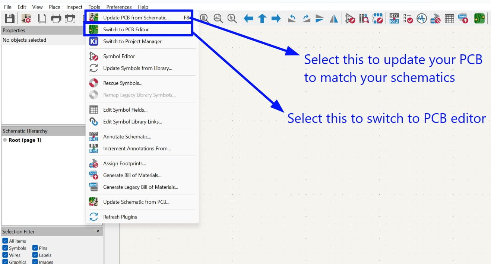This screenshot has width=491, height=264.
Task: Open Edit Symbol Fields table toolbar icon
Action: pos(449,18)
